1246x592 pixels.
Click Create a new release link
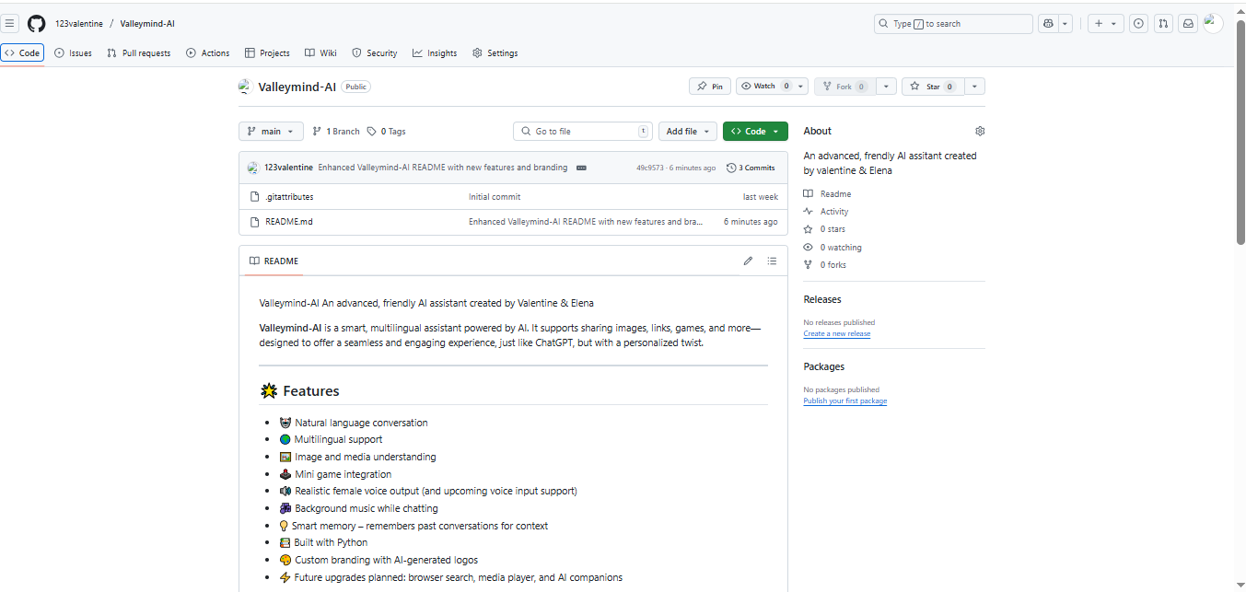tap(837, 334)
